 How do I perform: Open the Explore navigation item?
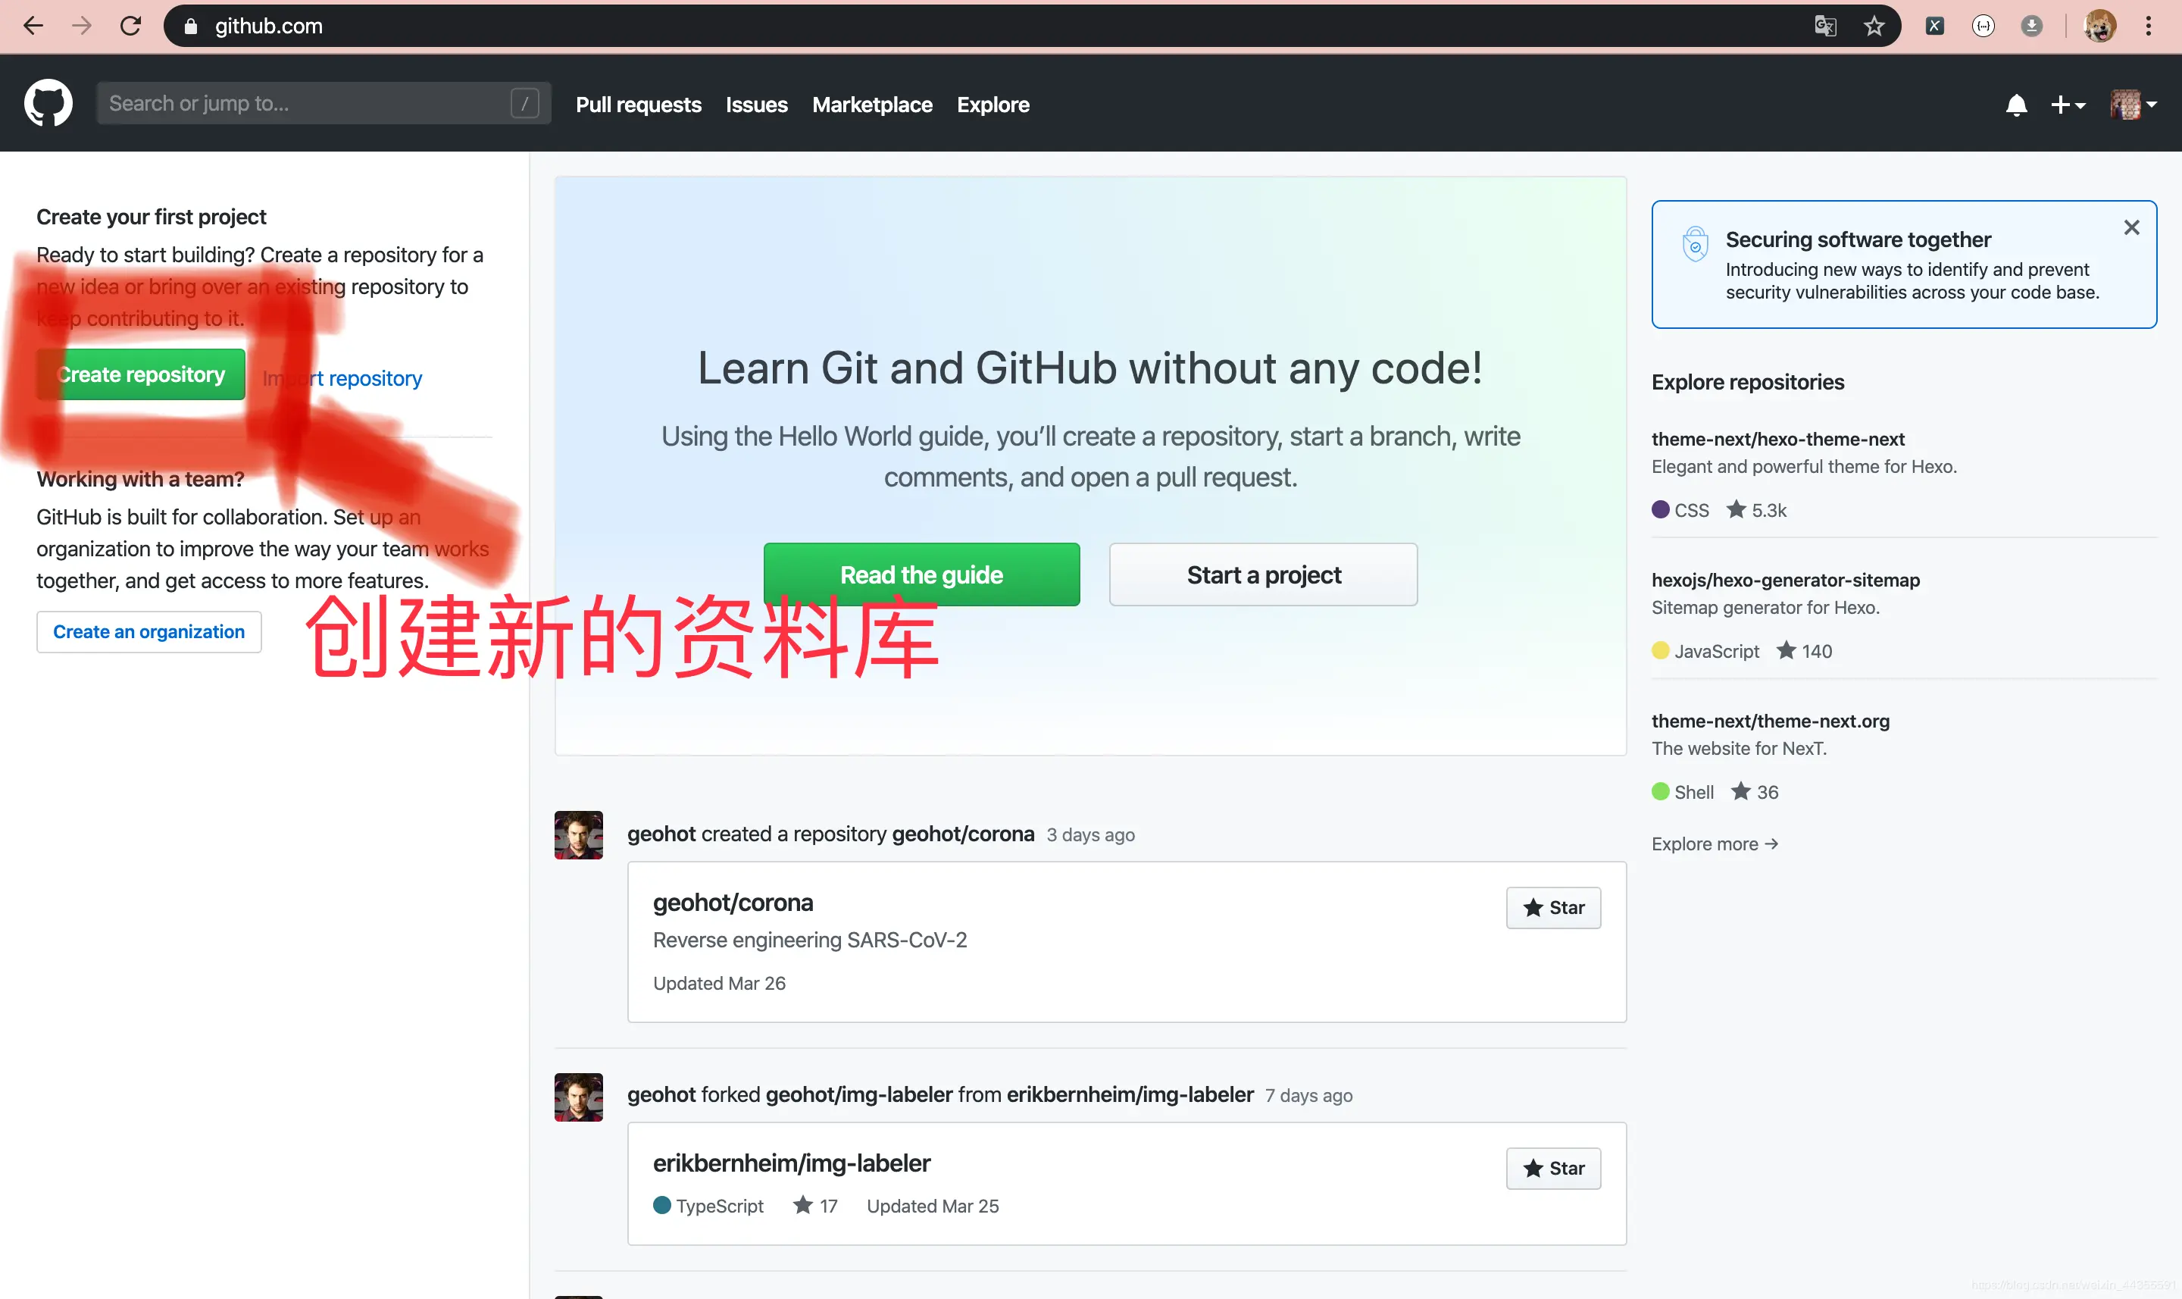tap(993, 105)
